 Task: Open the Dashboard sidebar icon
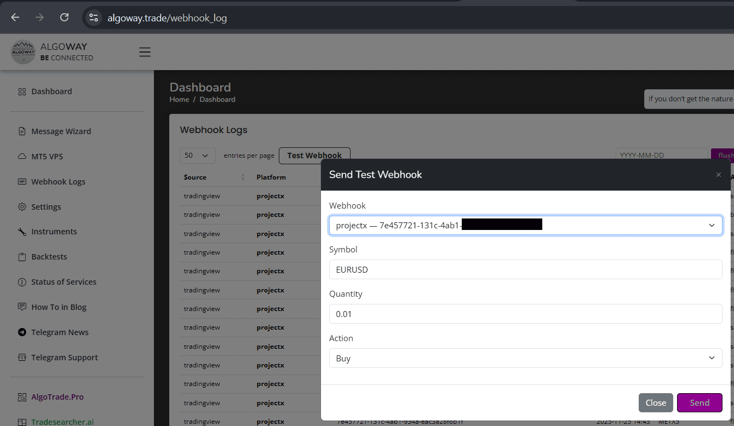coord(21,91)
